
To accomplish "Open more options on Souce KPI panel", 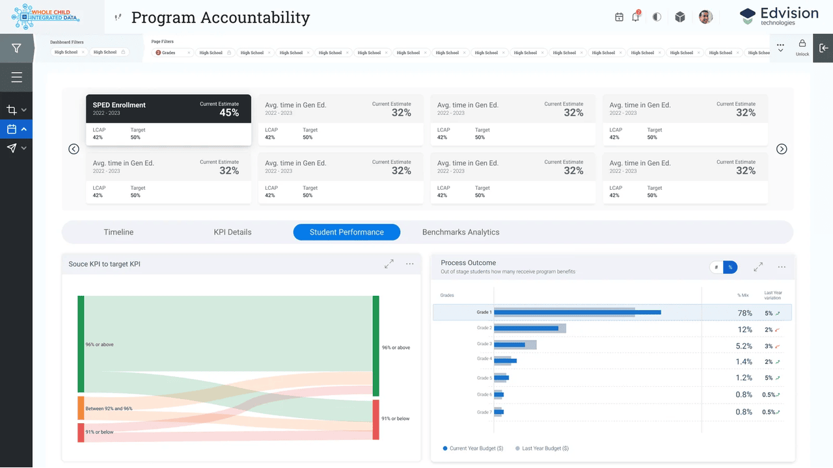I will [410, 264].
